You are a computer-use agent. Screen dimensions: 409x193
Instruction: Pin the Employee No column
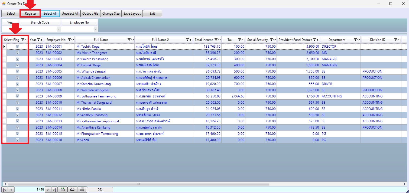pos(73,40)
